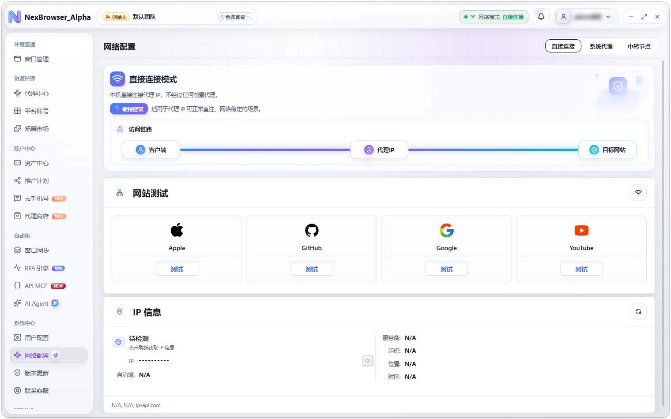Click the GitHub logo icon
Screen dimensions: 671x419
point(312,230)
